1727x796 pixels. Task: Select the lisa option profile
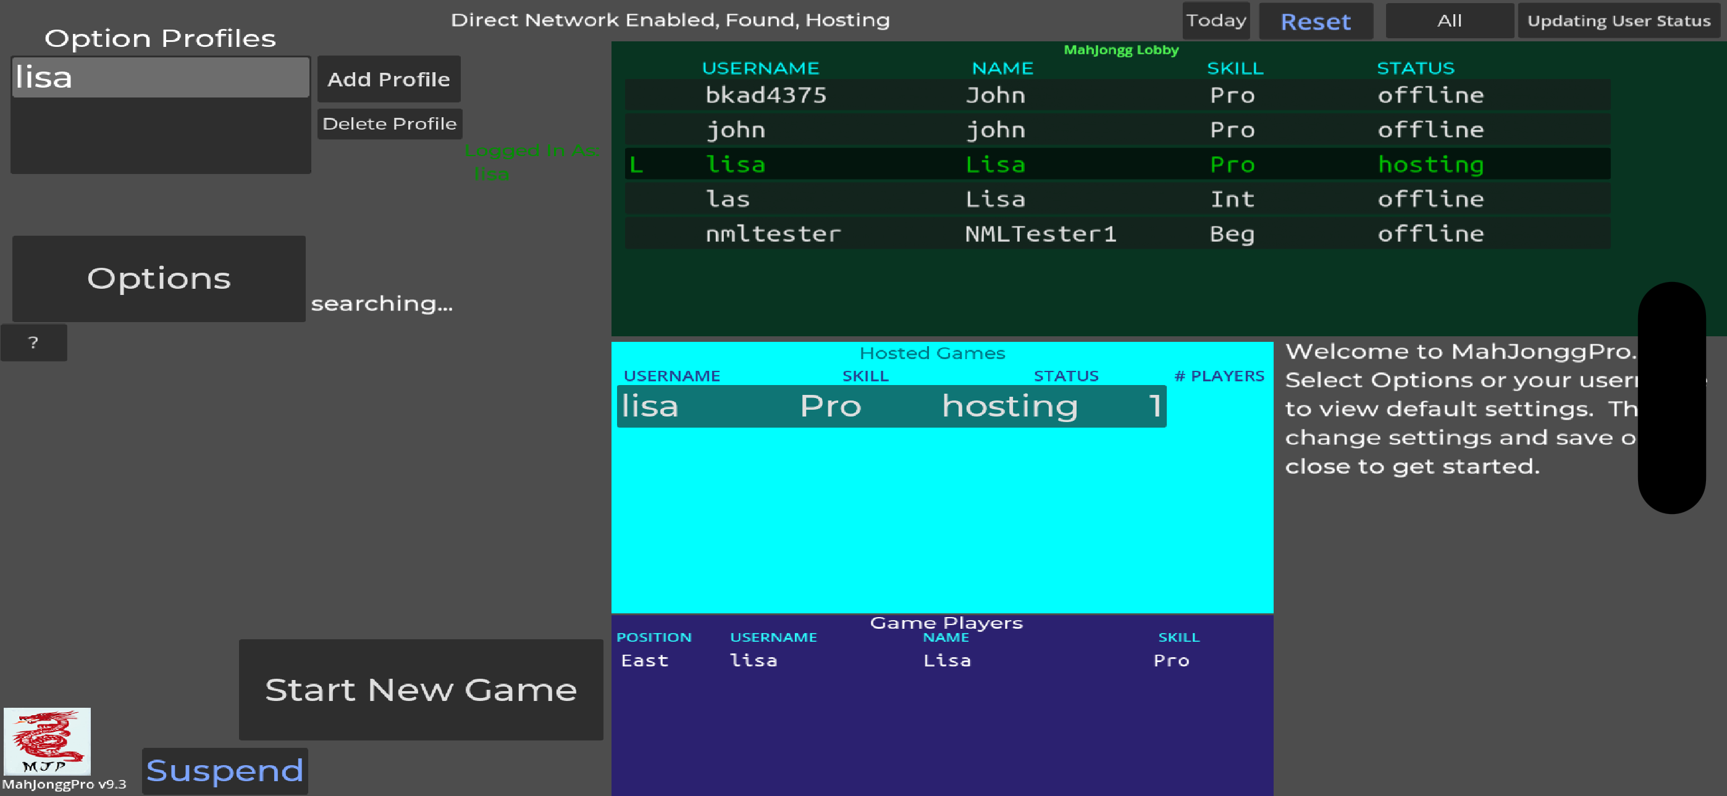click(161, 77)
